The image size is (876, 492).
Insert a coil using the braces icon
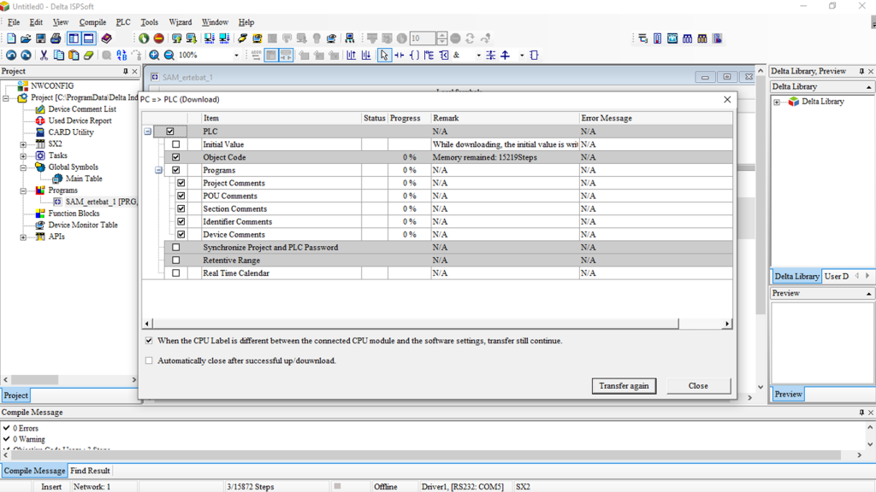tap(415, 56)
